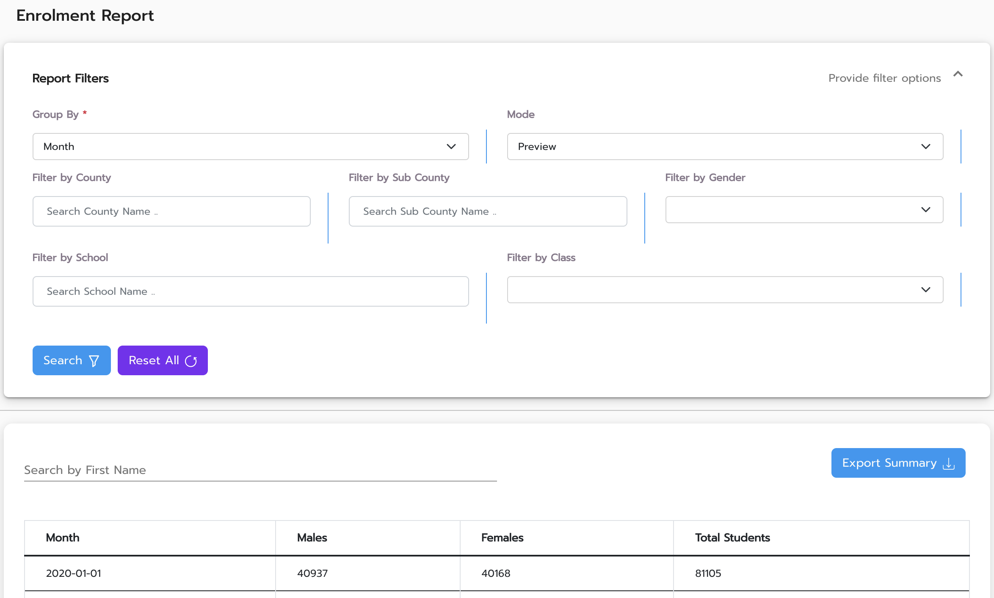The height and width of the screenshot is (598, 994).
Task: Click the Females column header
Action: [x=502, y=537]
